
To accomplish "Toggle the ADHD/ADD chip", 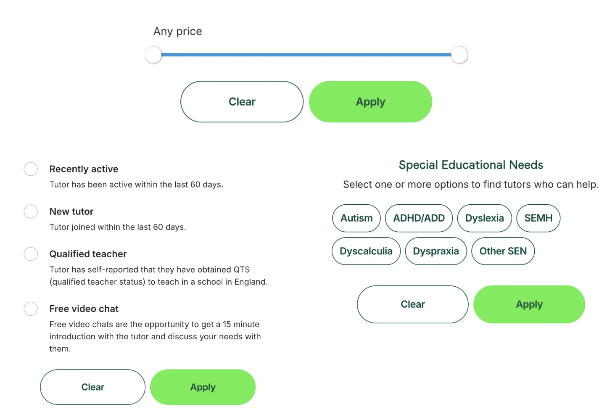I will coord(419,218).
